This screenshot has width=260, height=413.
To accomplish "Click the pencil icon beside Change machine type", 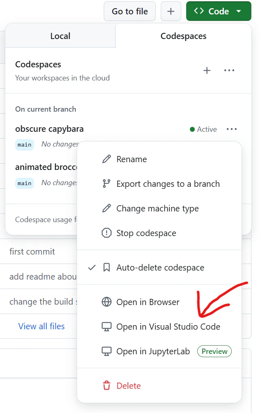I will (106, 208).
